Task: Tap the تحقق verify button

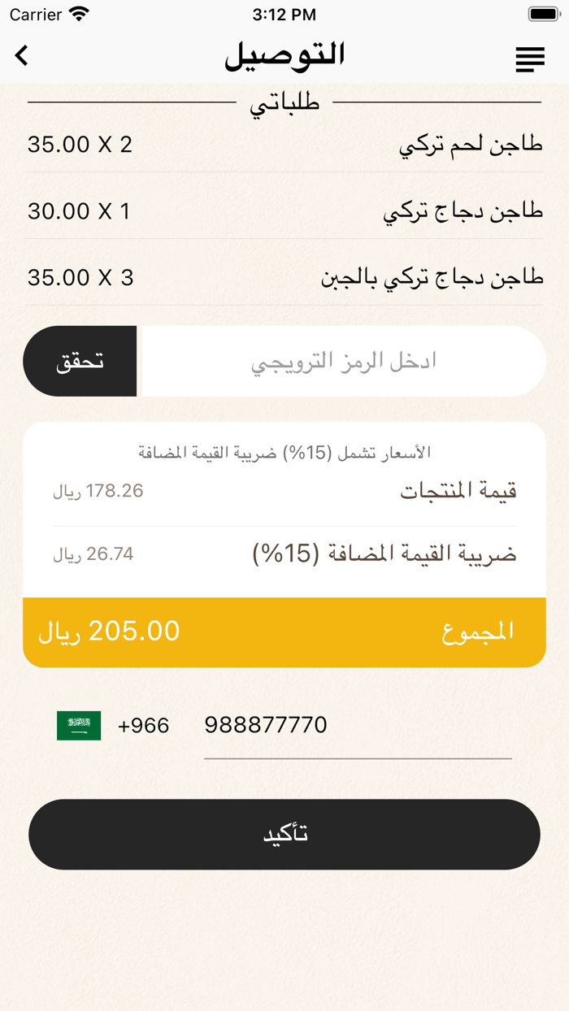Action: (x=79, y=361)
